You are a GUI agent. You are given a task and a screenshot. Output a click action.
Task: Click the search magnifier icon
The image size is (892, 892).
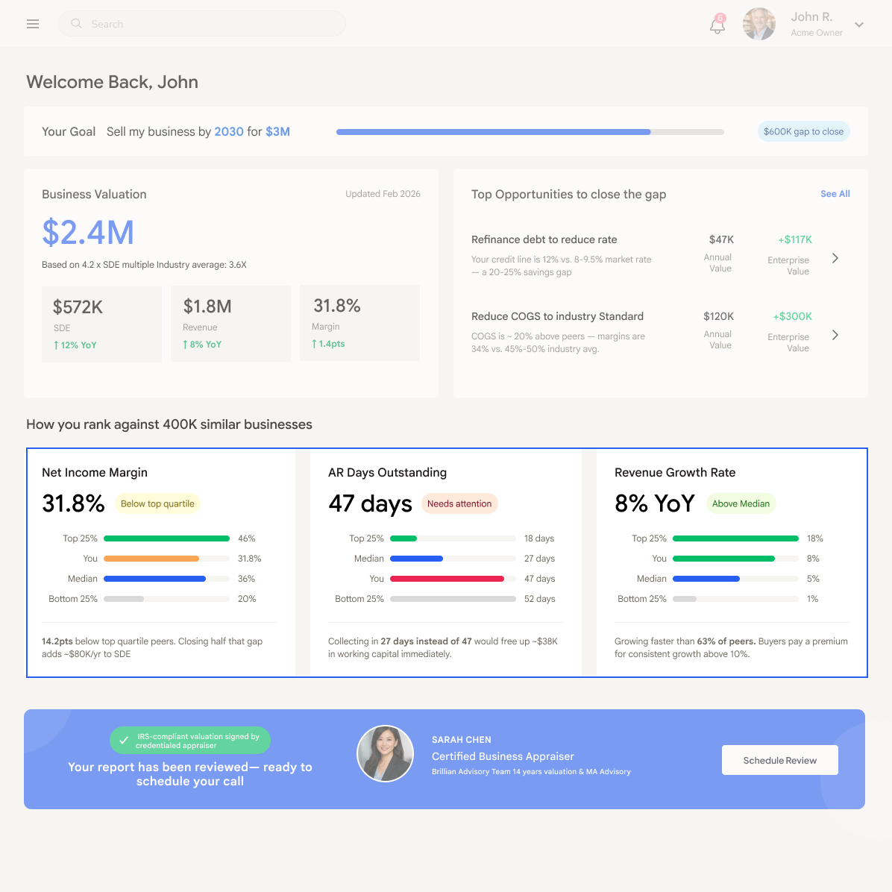click(75, 23)
